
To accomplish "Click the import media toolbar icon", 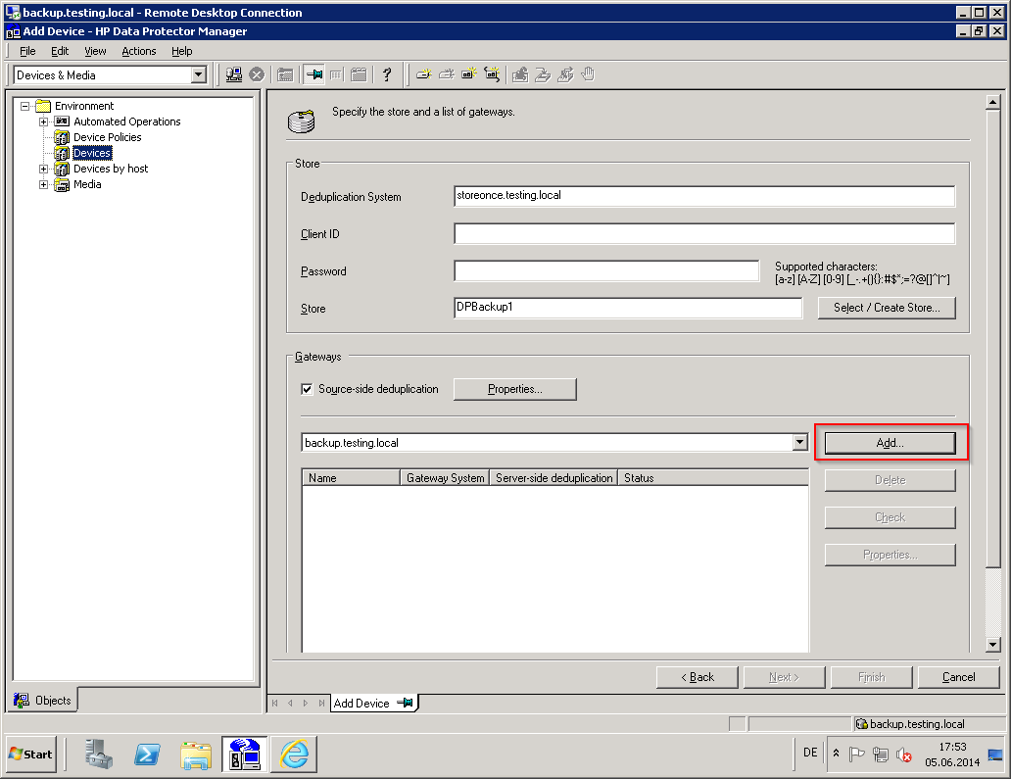I will (x=520, y=74).
